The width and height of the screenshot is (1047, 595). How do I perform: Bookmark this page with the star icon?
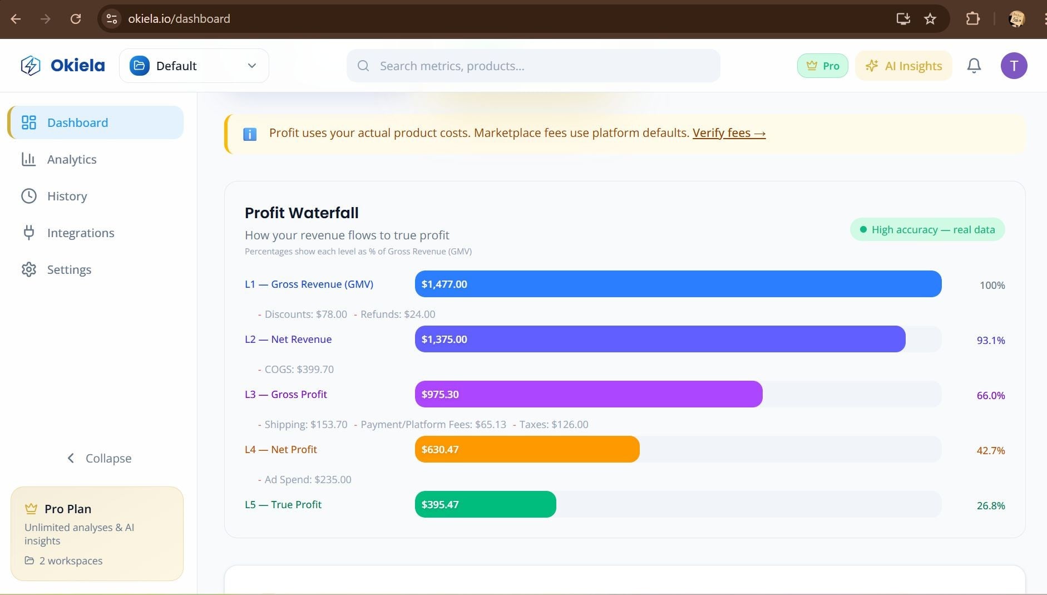click(x=930, y=19)
